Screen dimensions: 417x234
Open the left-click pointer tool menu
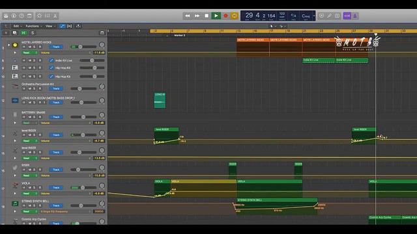(272, 26)
